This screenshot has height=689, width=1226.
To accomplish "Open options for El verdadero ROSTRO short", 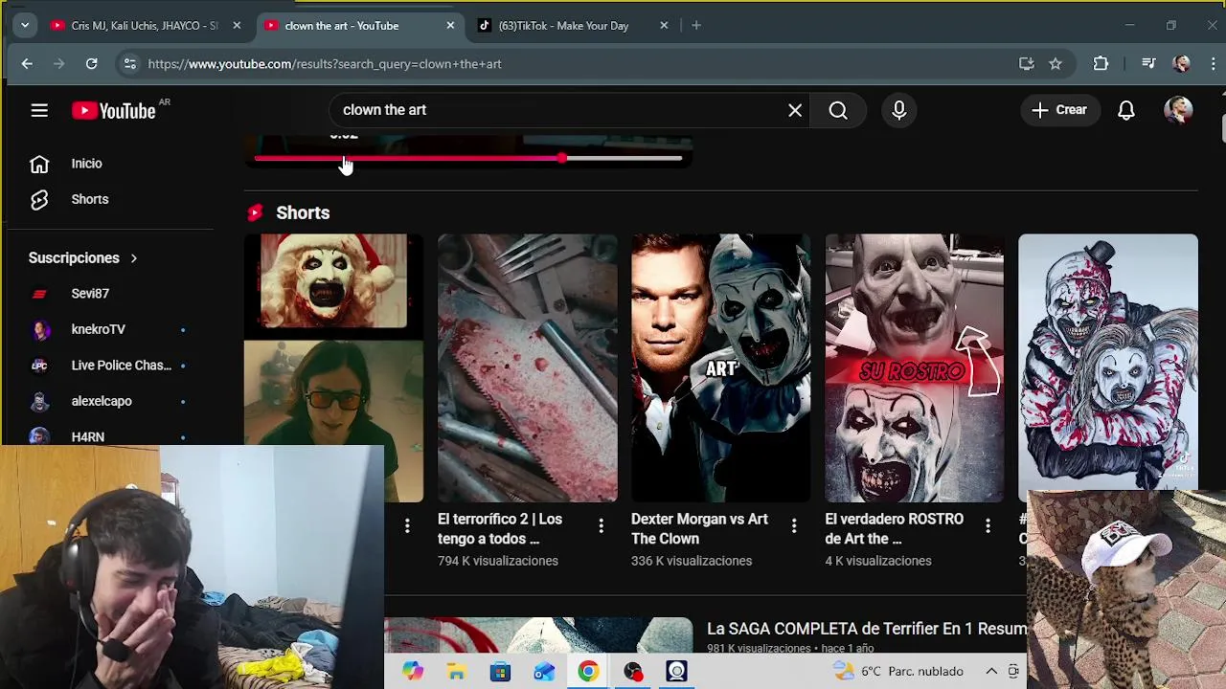I will (x=988, y=525).
